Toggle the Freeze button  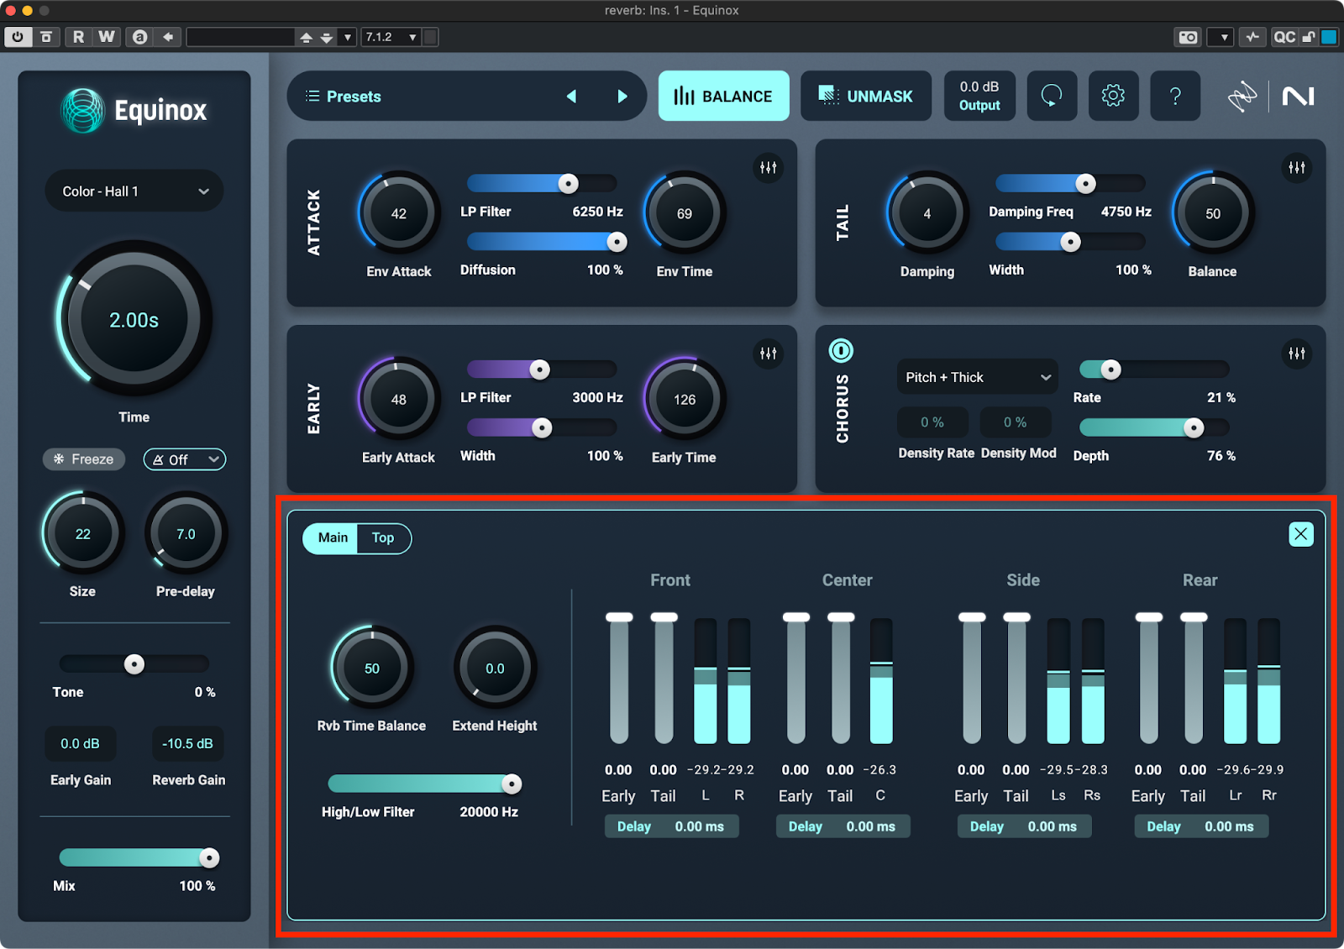click(84, 459)
